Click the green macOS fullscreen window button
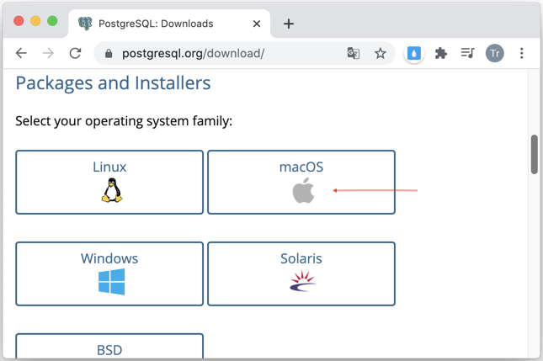 pyautogui.click(x=52, y=21)
